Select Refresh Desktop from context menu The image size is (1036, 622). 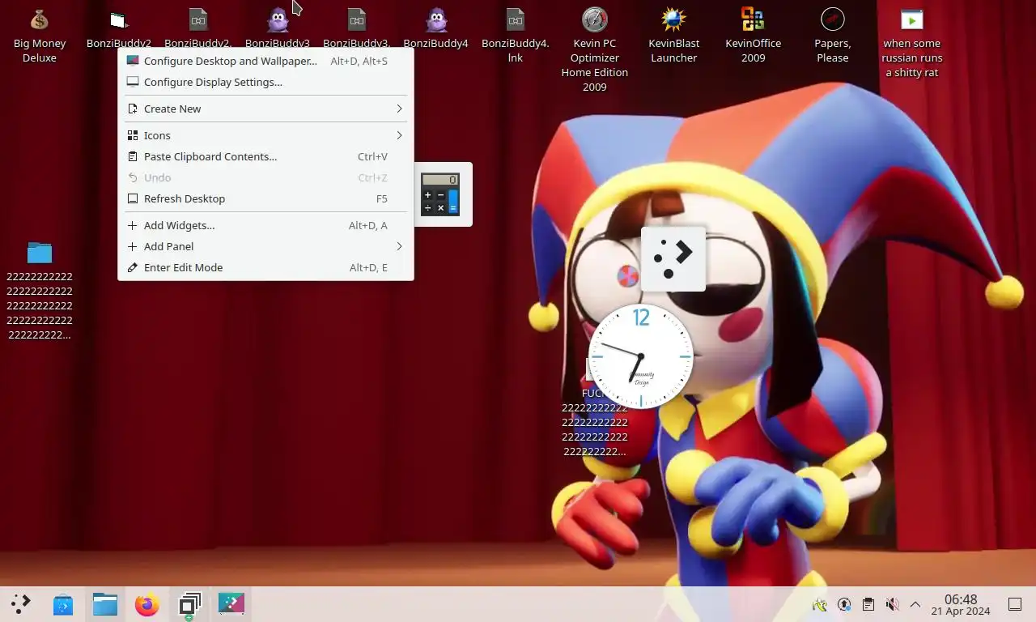185,198
